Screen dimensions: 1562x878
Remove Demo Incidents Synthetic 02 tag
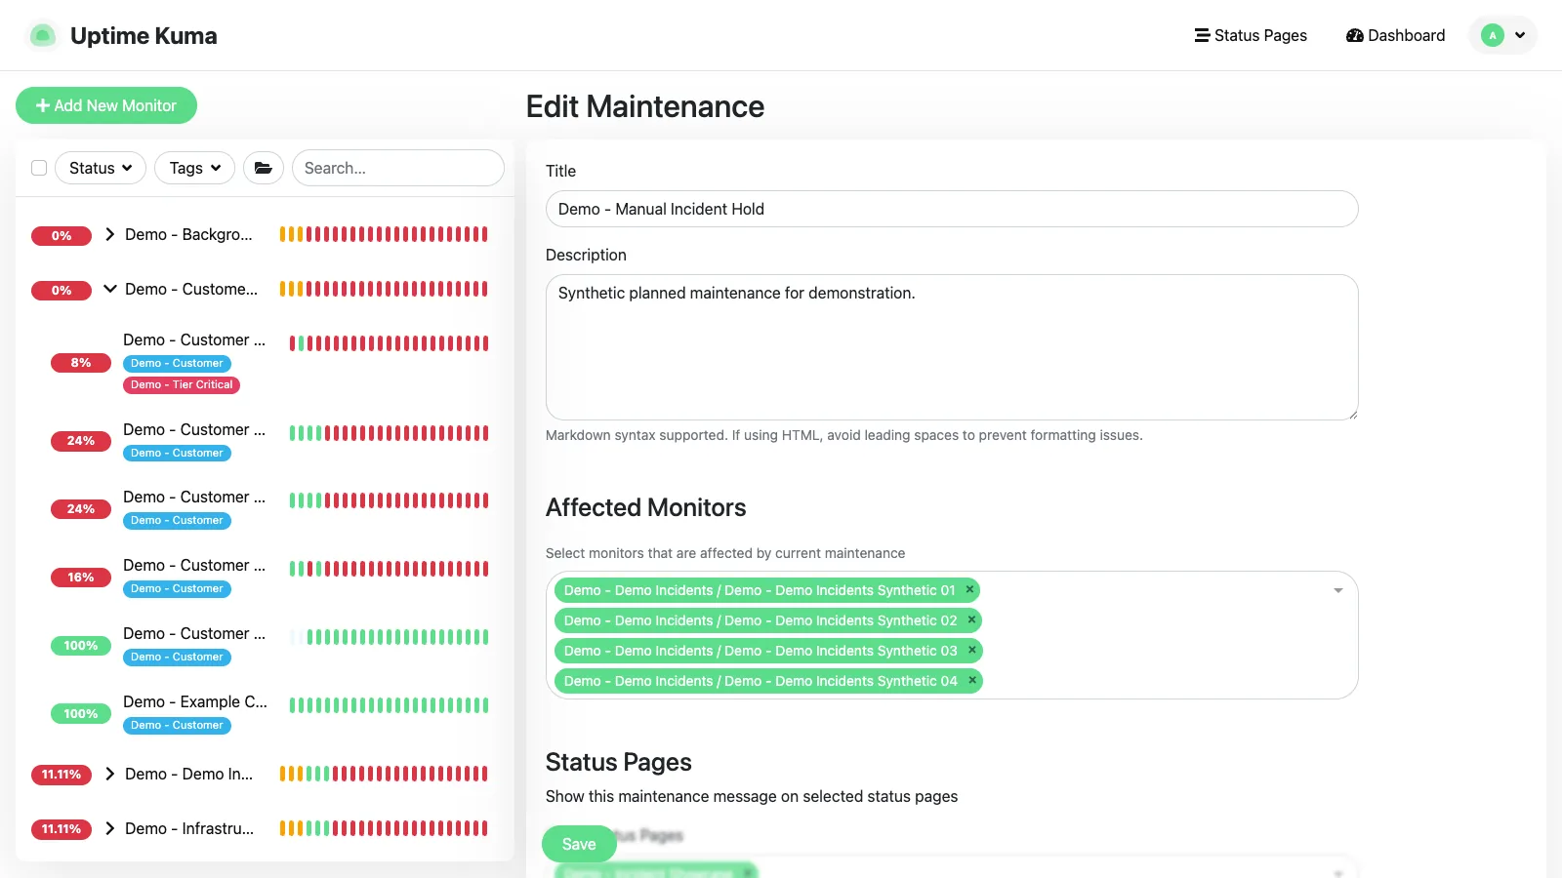[971, 620]
